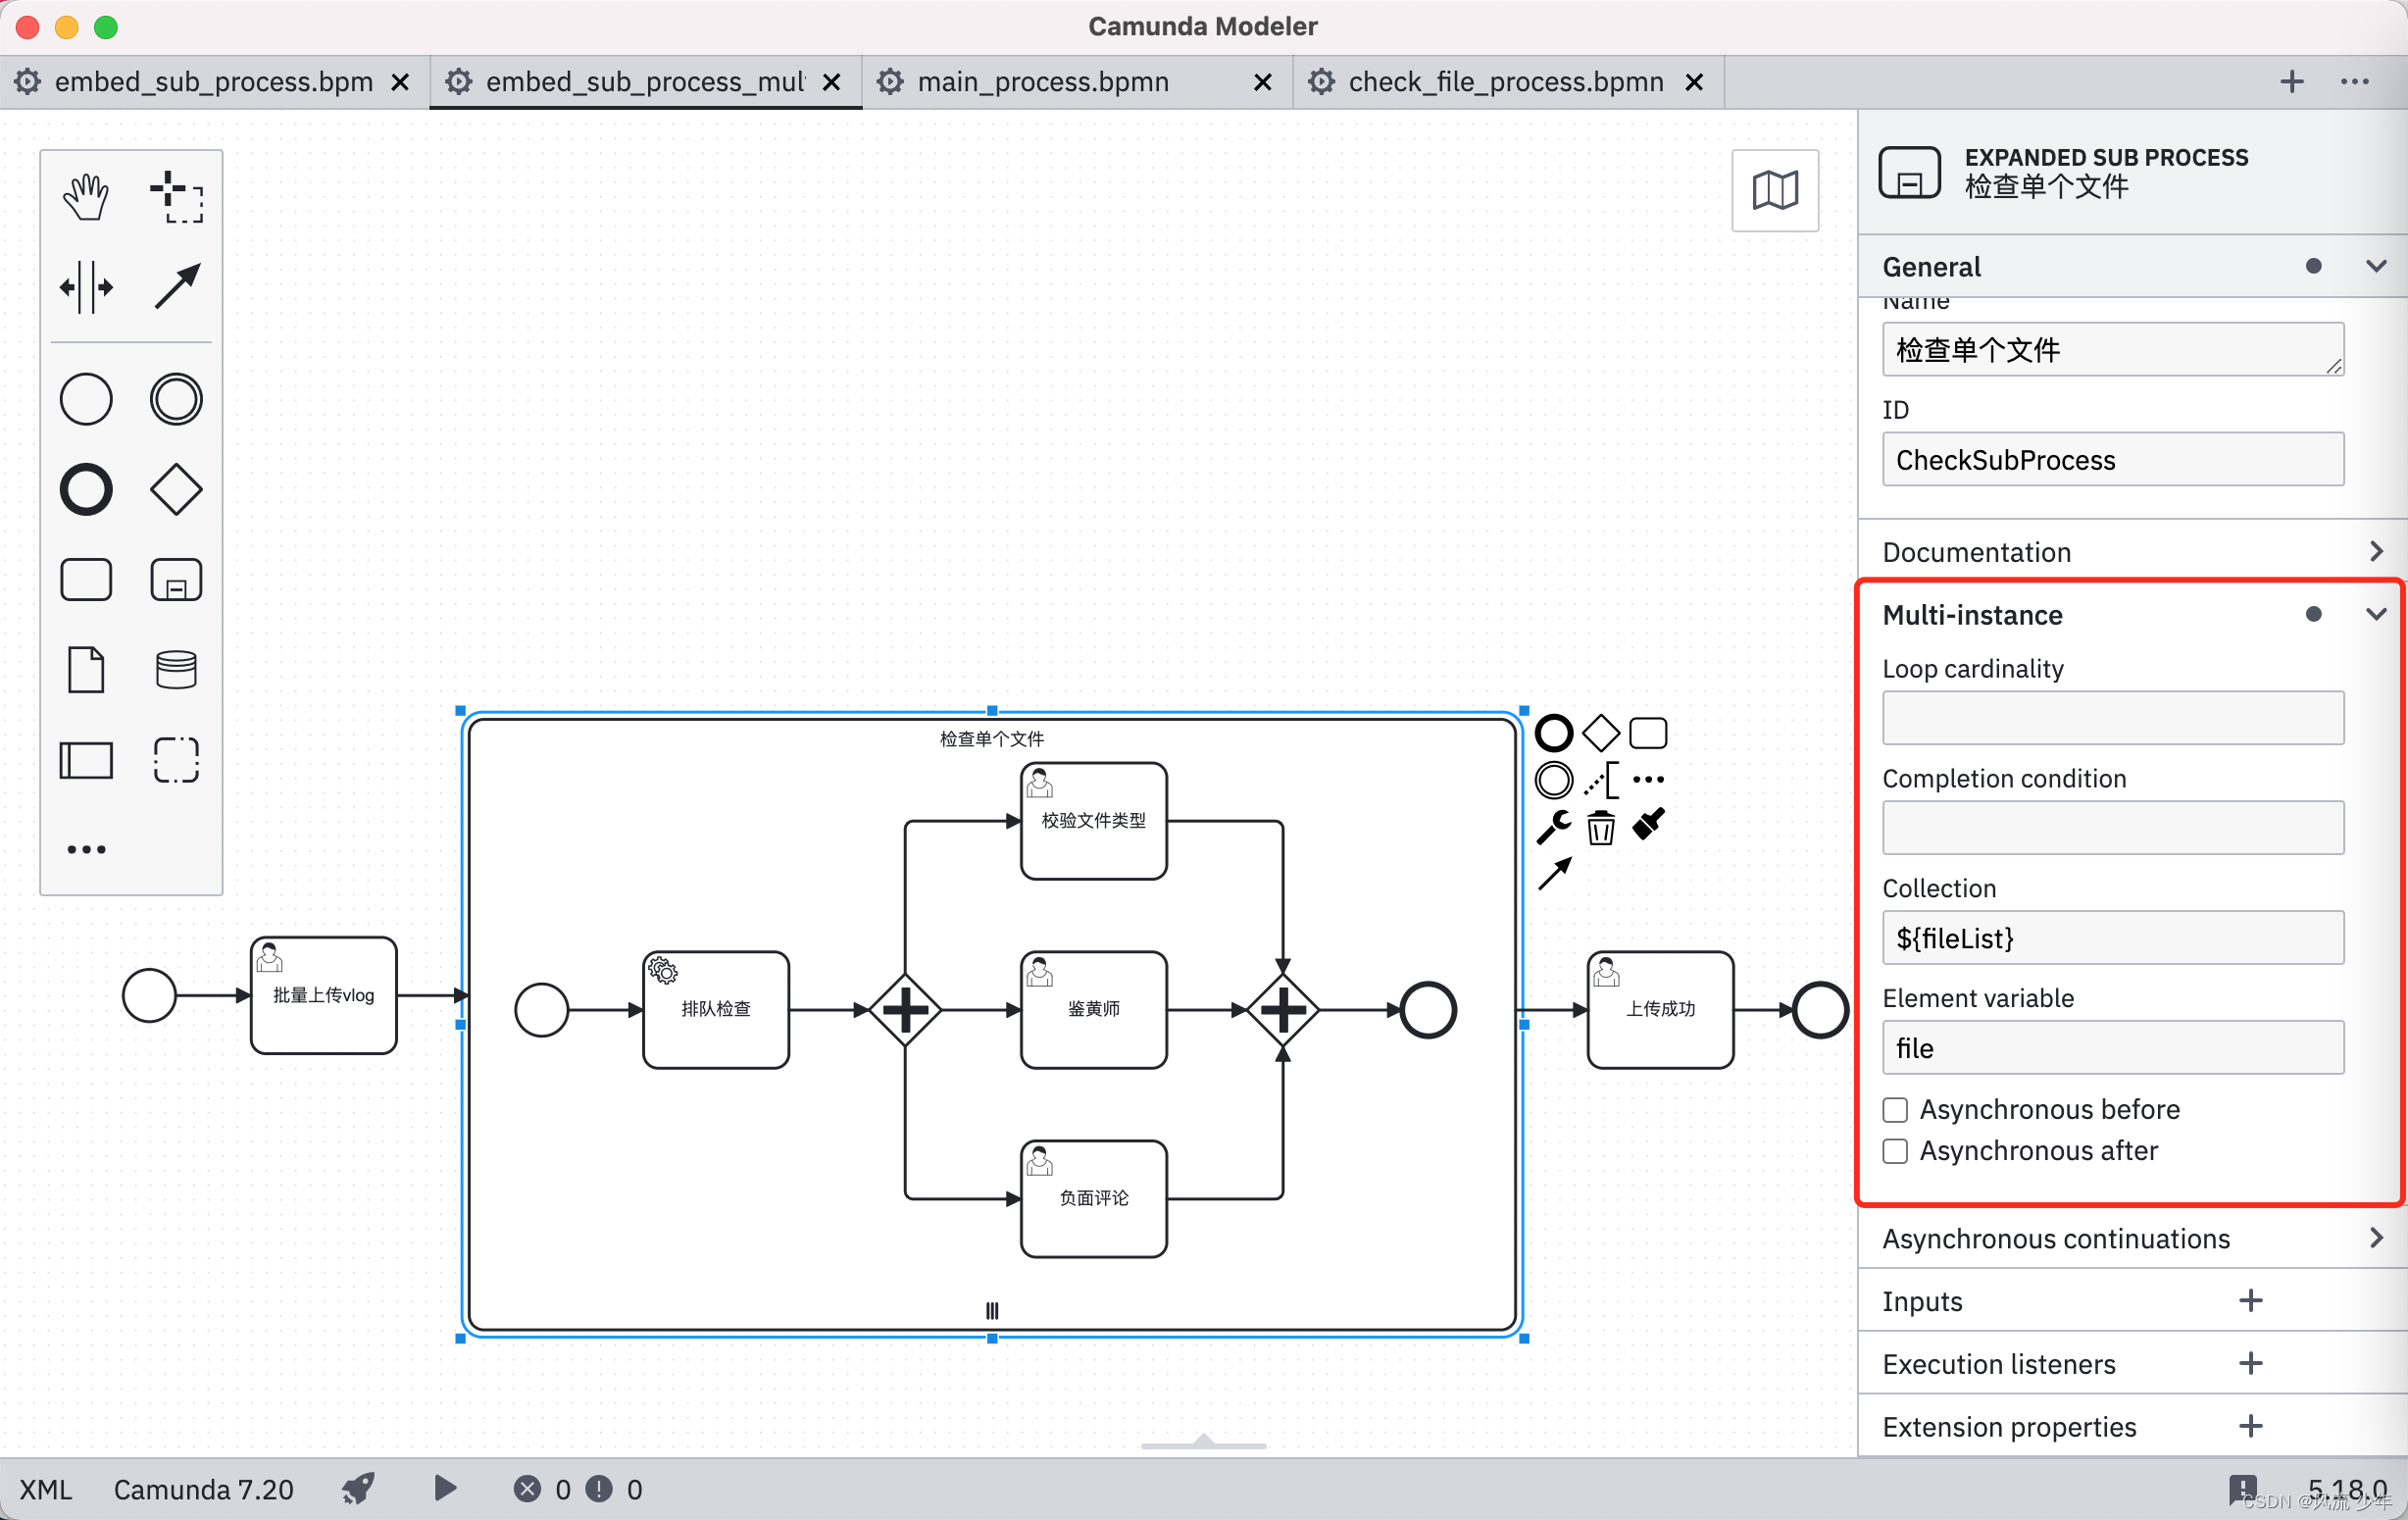Open the errors and warnings counter
The width and height of the screenshot is (2408, 1520).
click(578, 1489)
